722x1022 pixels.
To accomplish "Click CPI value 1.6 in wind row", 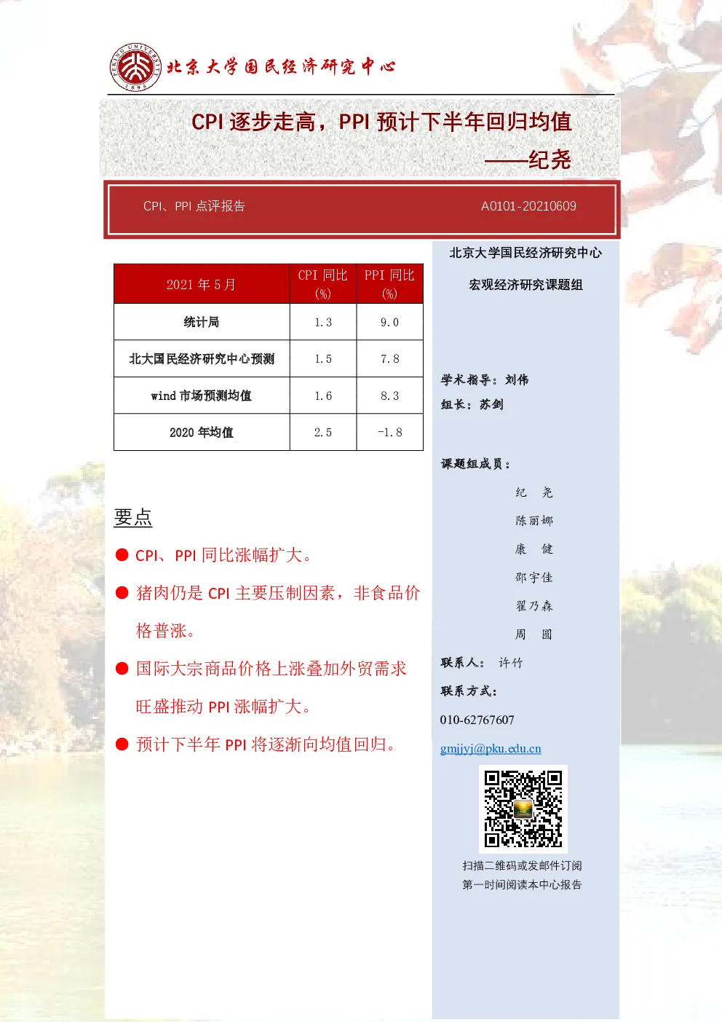I will click(x=323, y=396).
